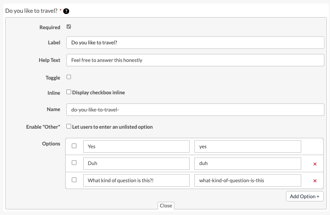Click into the Help Text field
The image size is (330, 215).
tap(195, 60)
